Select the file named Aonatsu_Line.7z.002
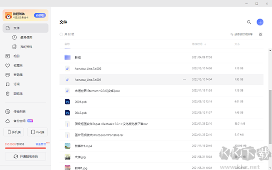The image size is (272, 170). point(88,69)
